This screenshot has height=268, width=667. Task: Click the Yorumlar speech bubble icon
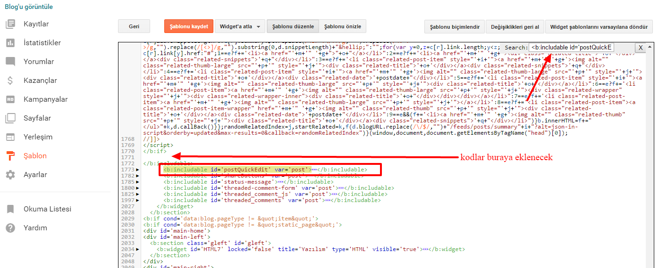pos(10,62)
